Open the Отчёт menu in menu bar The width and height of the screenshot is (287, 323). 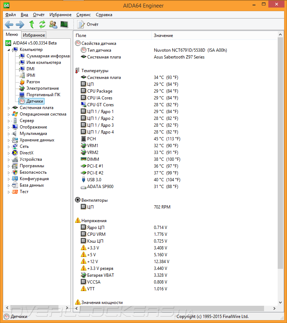(x=39, y=15)
